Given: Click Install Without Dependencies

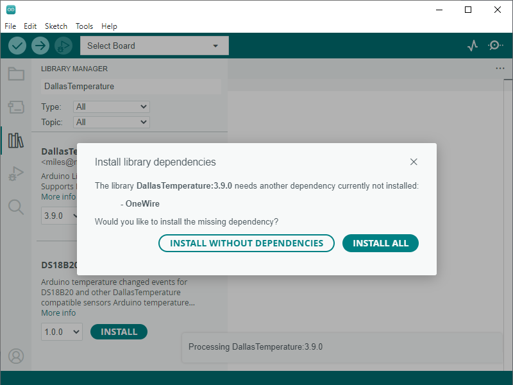Looking at the screenshot, I should (x=246, y=243).
